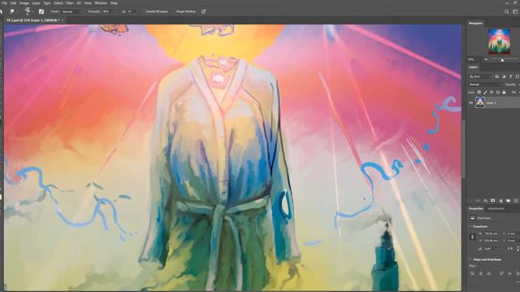Toggle link width and height icon
The image size is (520, 292).
coord(473,237)
